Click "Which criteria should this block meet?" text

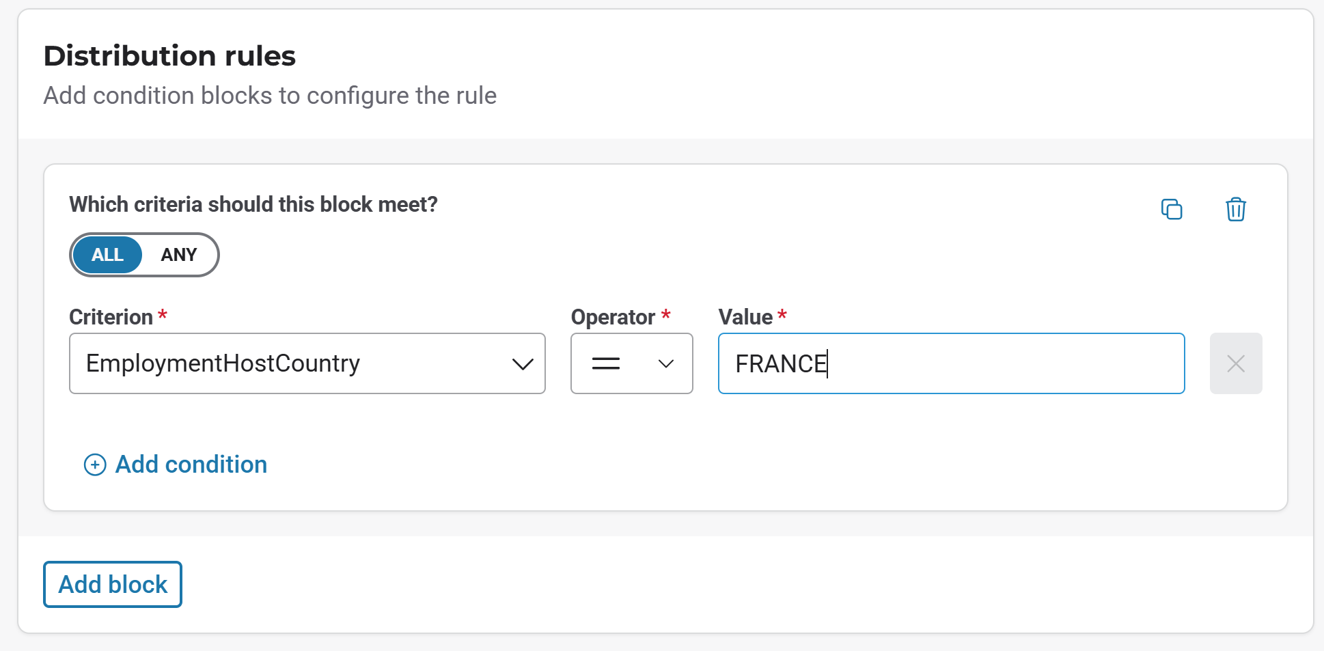coord(253,204)
